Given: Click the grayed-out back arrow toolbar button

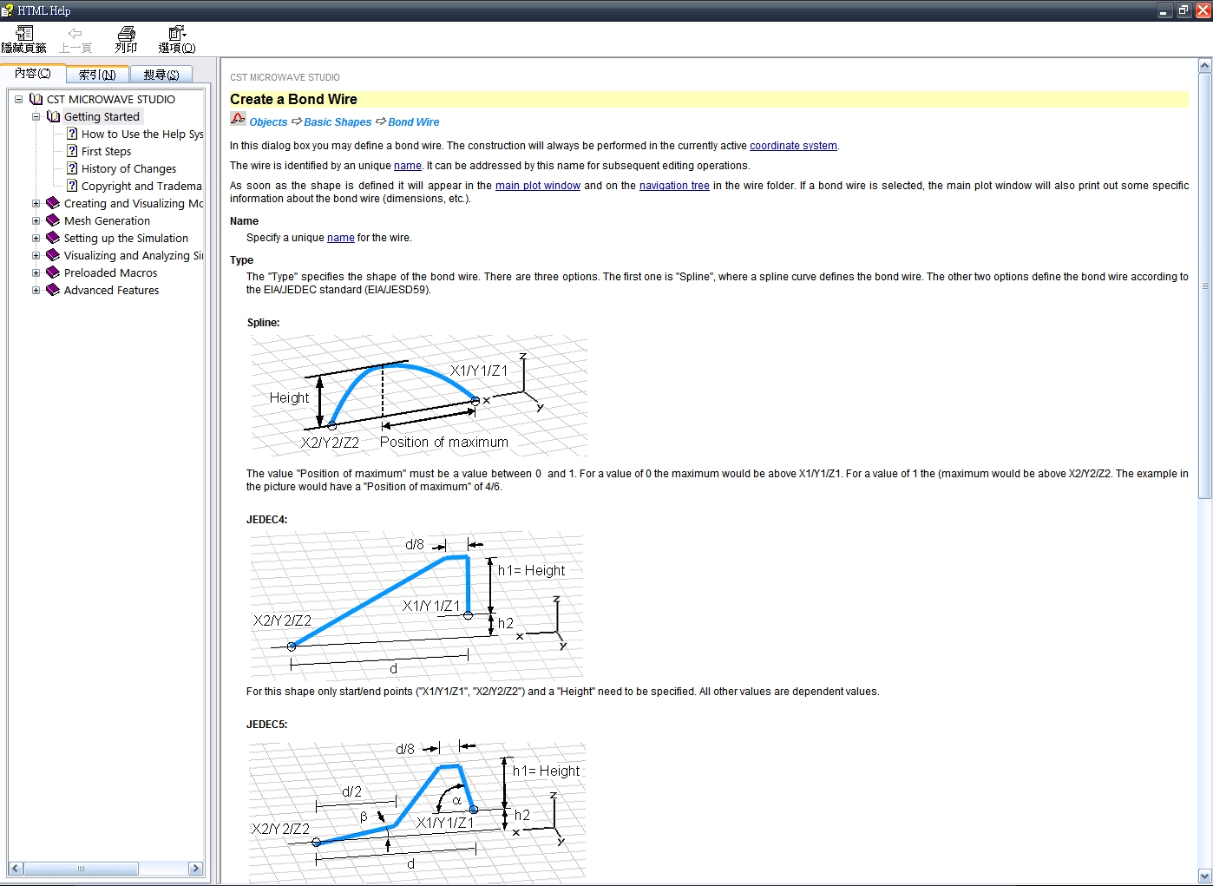Looking at the screenshot, I should point(75,40).
